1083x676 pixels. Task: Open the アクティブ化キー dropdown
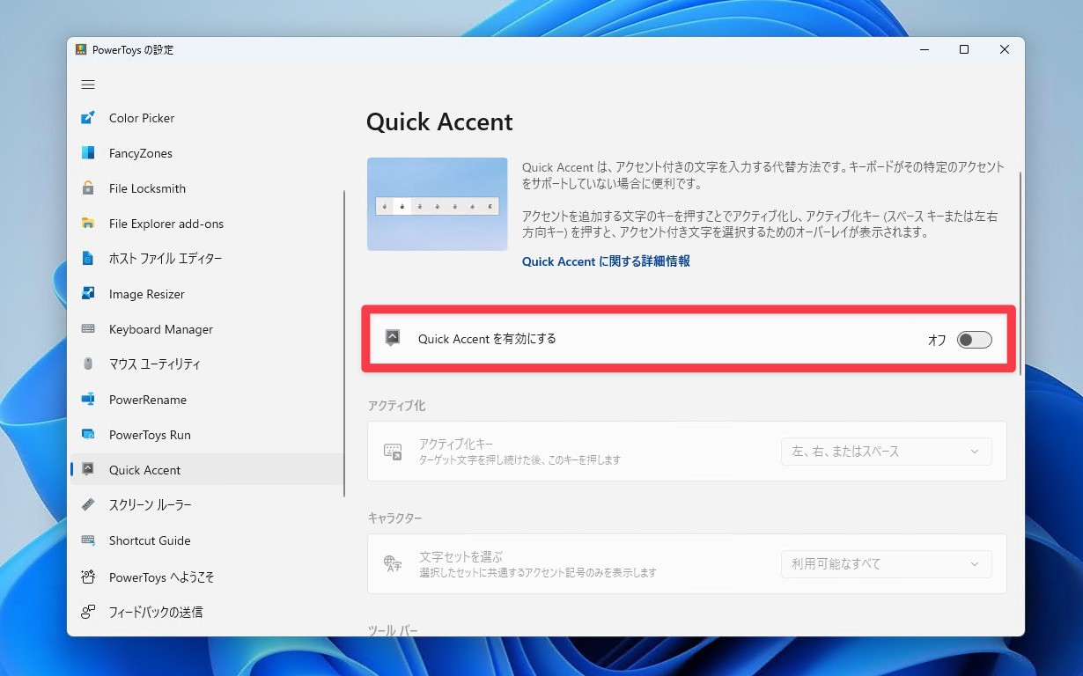(x=886, y=452)
